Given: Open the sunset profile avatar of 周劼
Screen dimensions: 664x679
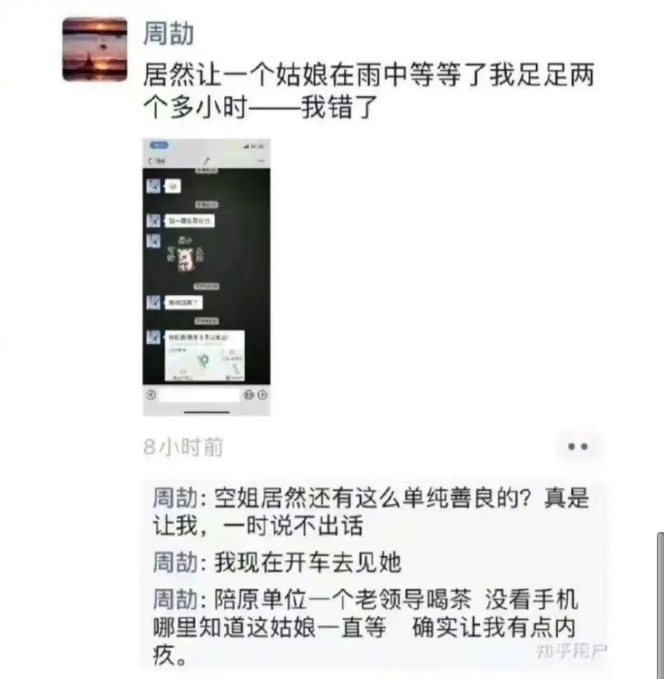Looking at the screenshot, I should pyautogui.click(x=95, y=49).
